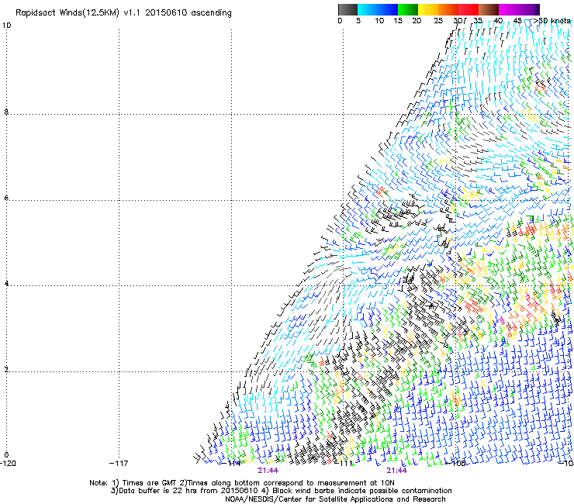Click the longitude axis label '-111'
Viewport: 574px width, 504px height.
344,464
